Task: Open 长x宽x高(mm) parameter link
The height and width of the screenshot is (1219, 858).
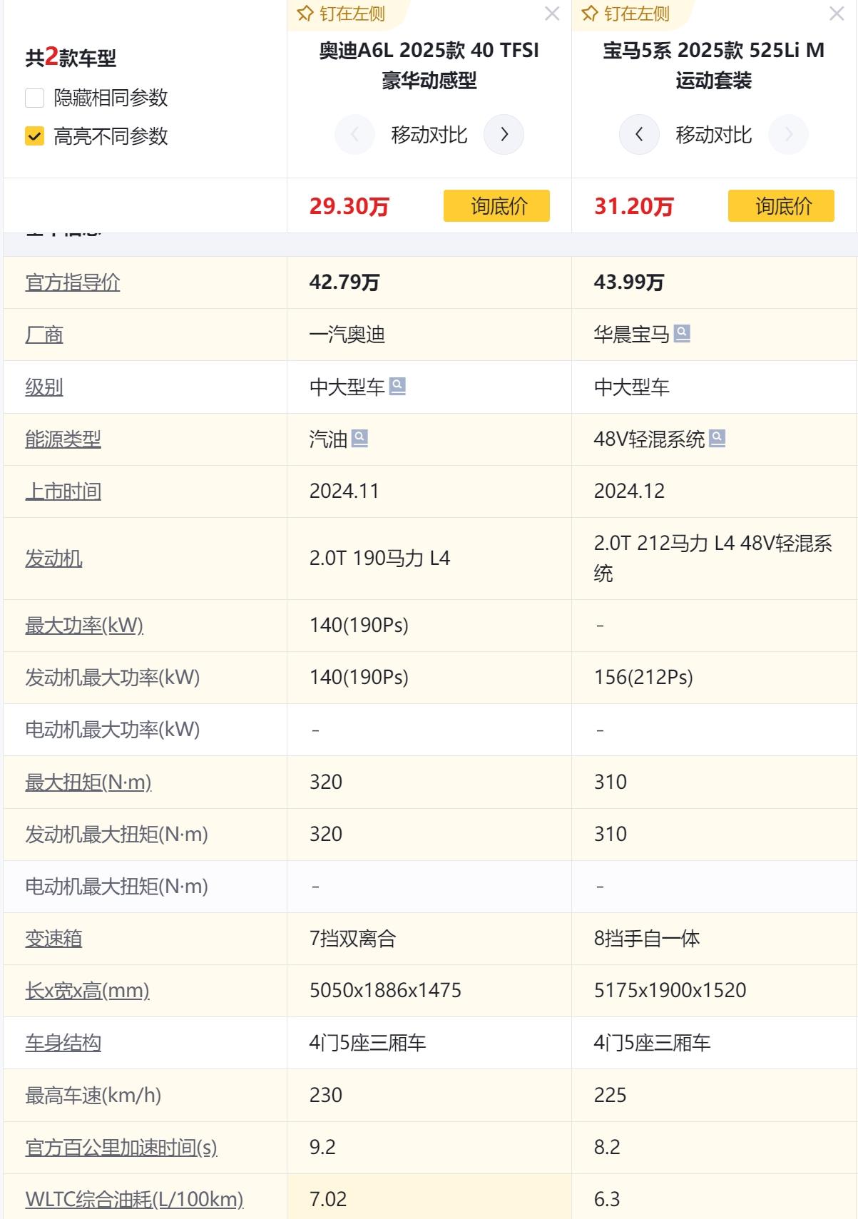Action: tap(87, 991)
